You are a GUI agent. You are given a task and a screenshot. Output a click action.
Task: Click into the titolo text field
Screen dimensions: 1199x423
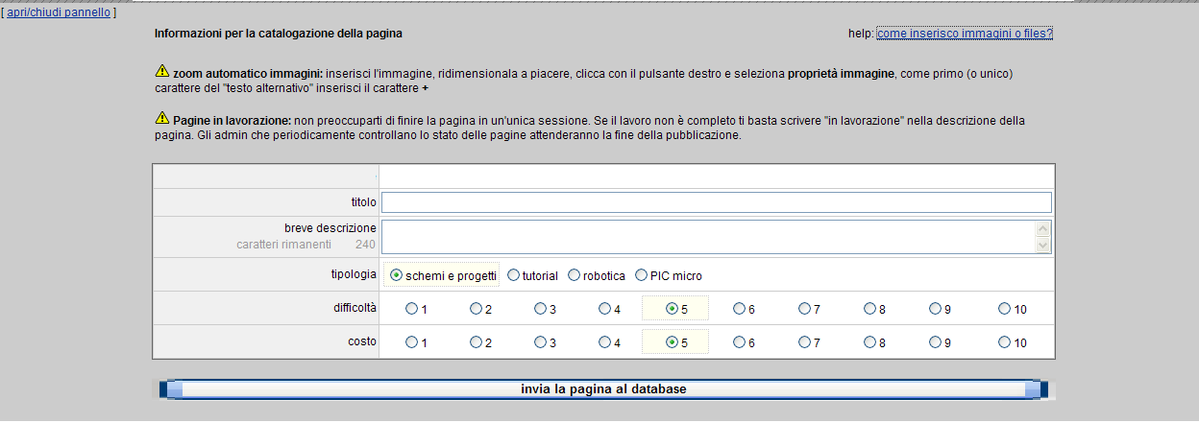(x=717, y=202)
